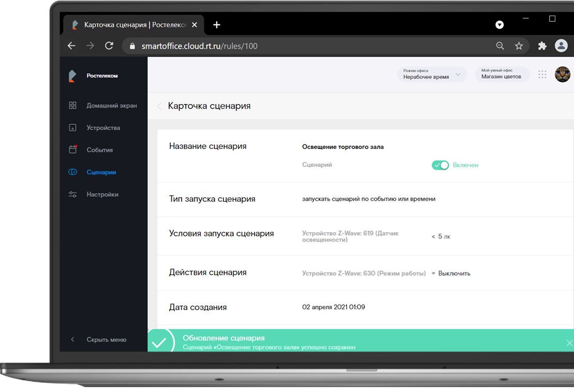Bookmark this page with the star icon
The width and height of the screenshot is (574, 388).
(x=519, y=46)
